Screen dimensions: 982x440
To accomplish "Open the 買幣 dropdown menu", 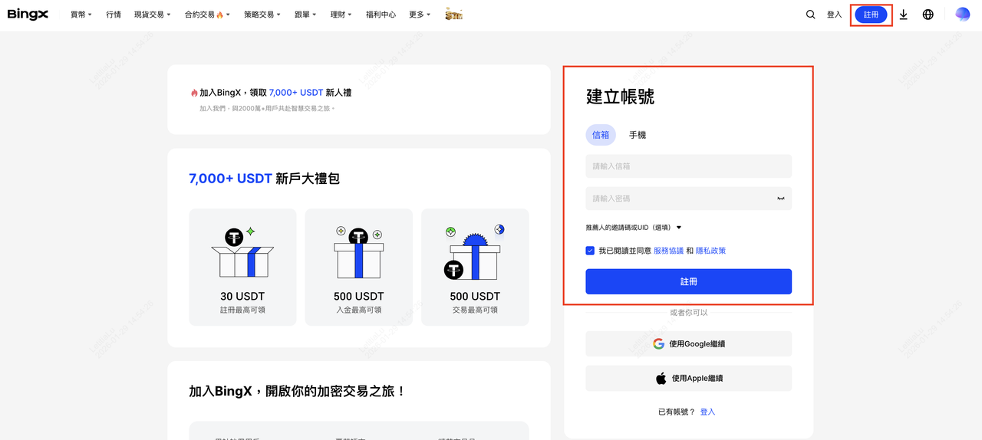I will [81, 15].
